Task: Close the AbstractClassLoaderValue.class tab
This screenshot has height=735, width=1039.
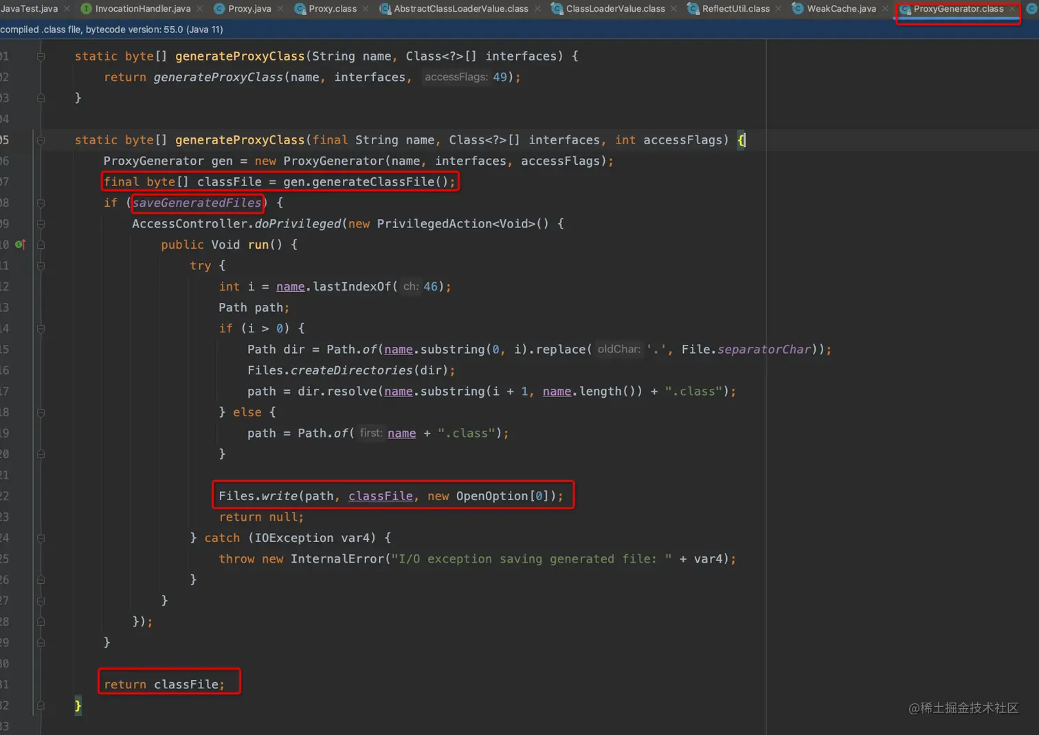Action: pyautogui.click(x=537, y=9)
